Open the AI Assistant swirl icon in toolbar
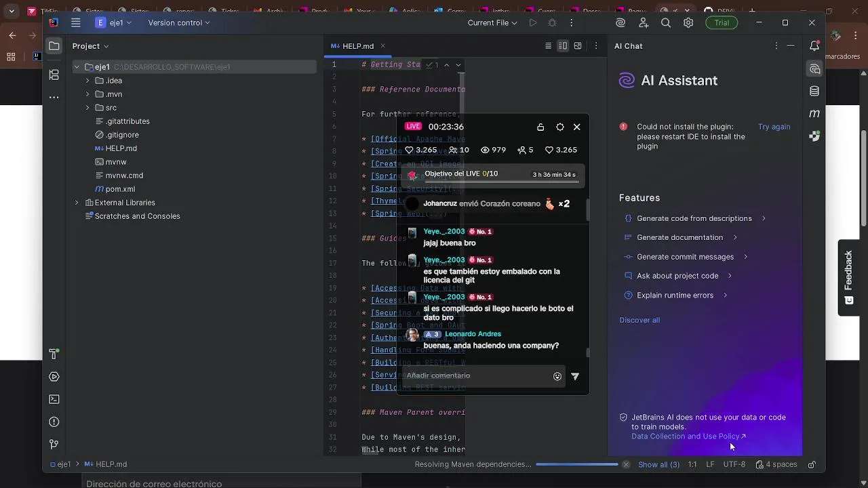The height and width of the screenshot is (488, 868). pyautogui.click(x=620, y=22)
